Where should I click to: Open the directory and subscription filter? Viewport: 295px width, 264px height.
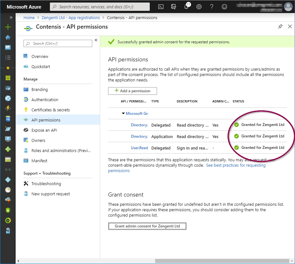click(173, 6)
